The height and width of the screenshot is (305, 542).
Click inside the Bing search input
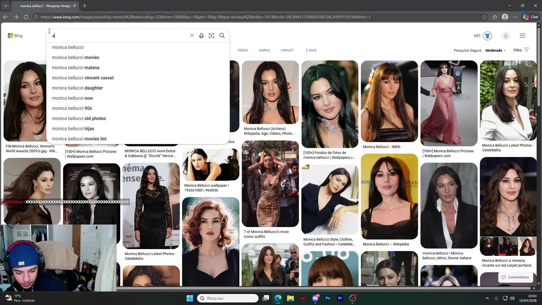[121, 36]
